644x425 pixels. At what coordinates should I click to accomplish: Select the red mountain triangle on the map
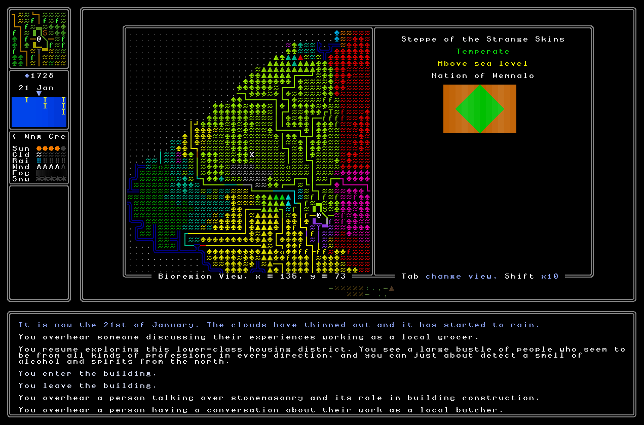(300, 57)
